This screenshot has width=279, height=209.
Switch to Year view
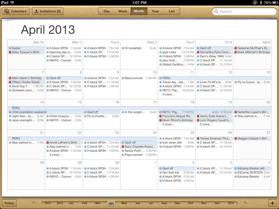pyautogui.click(x=155, y=11)
